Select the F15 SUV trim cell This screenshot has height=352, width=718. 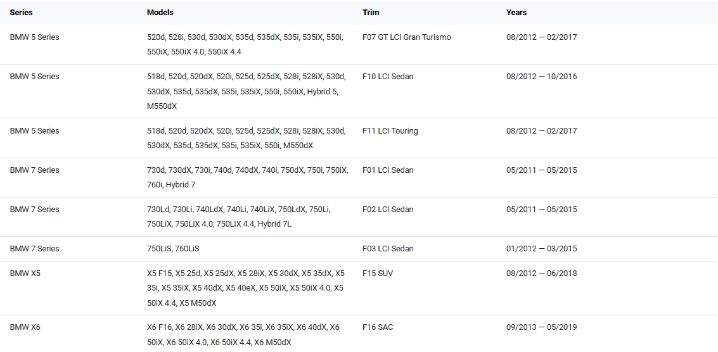(377, 273)
